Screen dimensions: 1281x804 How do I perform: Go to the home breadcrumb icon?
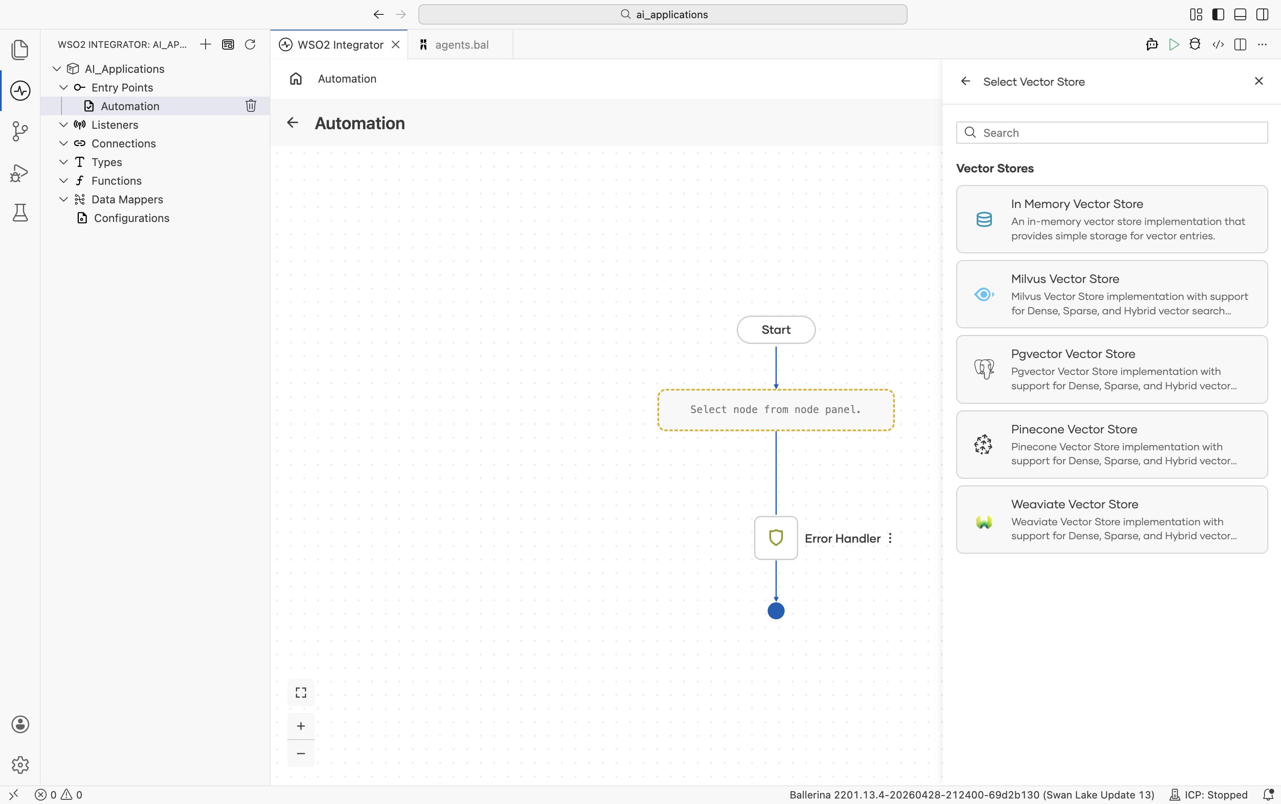pos(296,79)
